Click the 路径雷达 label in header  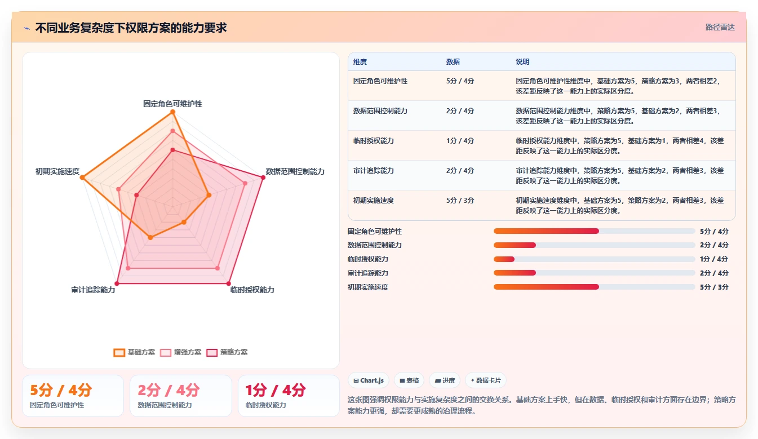720,27
